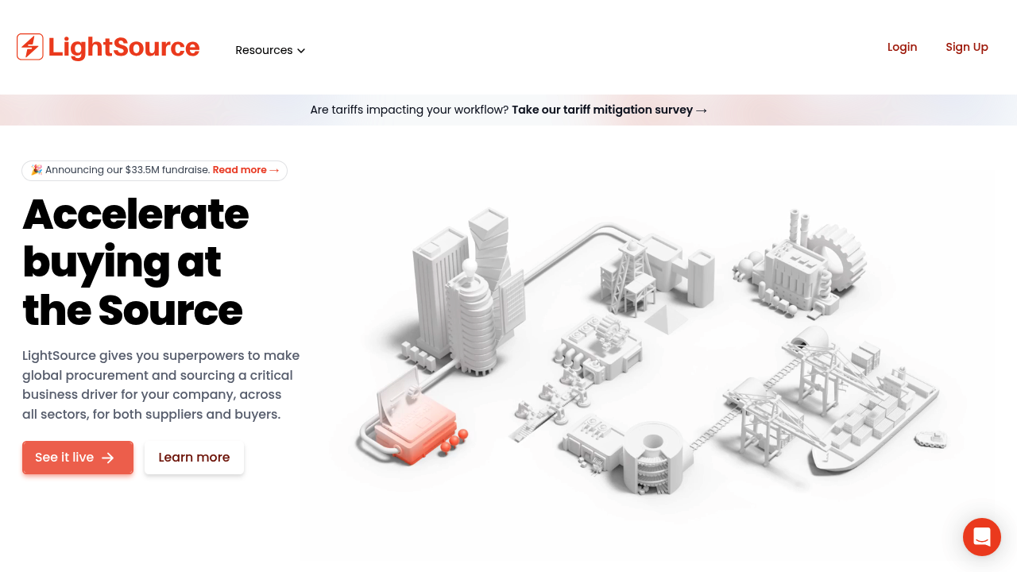The height and width of the screenshot is (572, 1017).
Task: Click the Accelerate buying at the Source headline
Action: pos(135,261)
